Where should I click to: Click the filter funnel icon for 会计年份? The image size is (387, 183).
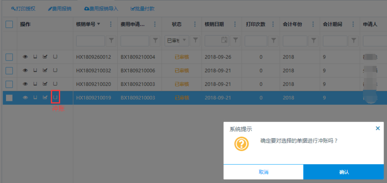(x=313, y=40)
